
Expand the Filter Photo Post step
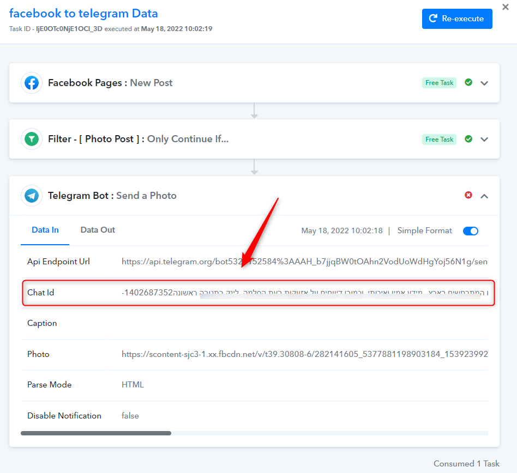pyautogui.click(x=484, y=140)
